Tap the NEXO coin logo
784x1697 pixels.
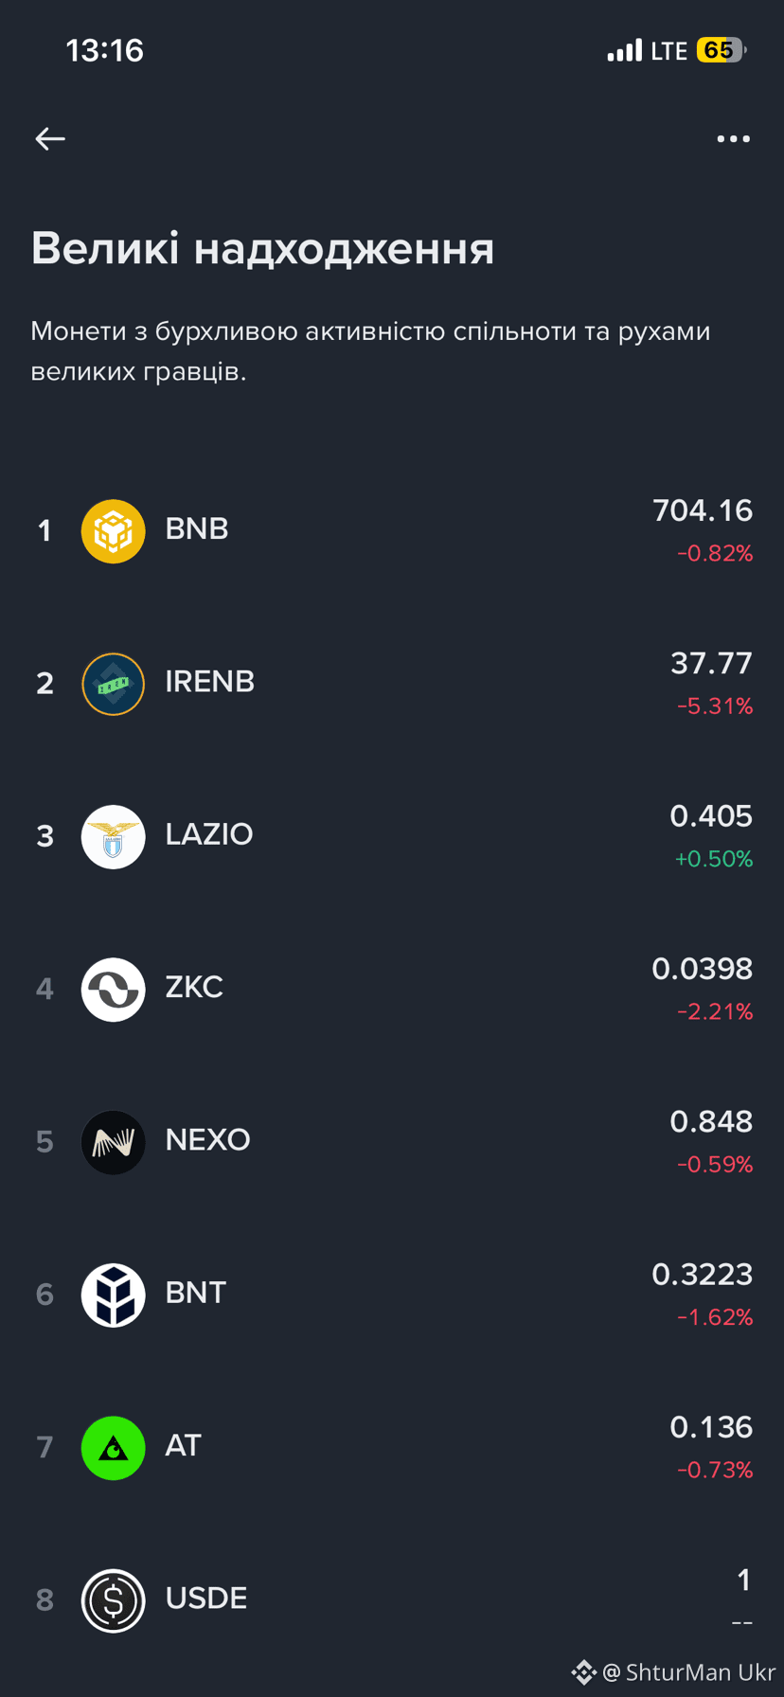pyautogui.click(x=113, y=1142)
